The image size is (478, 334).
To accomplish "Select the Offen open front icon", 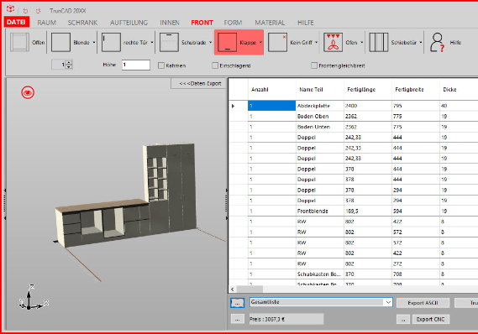I will click(x=20, y=42).
